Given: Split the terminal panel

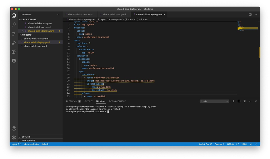Looking at the screenshot, I should (x=239, y=101).
